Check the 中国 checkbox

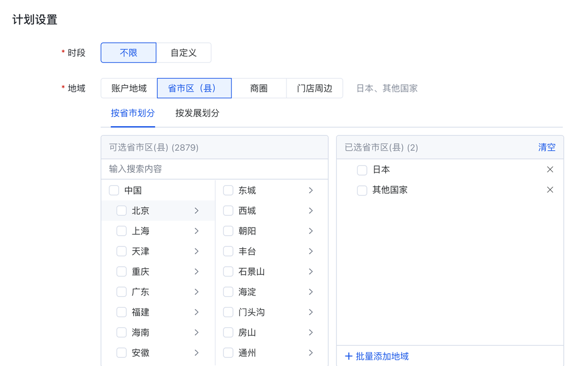(x=114, y=190)
